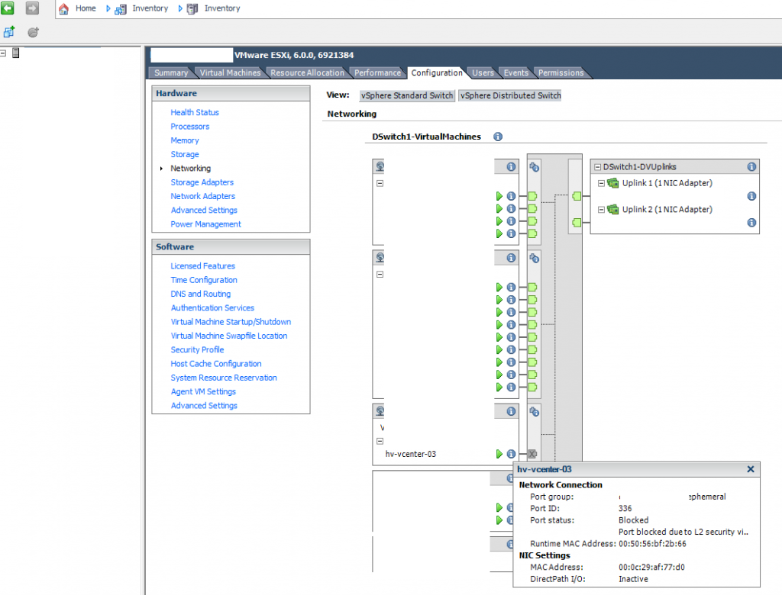The image size is (782, 595).
Task: Open Host Cache Configuration link
Action: [x=216, y=364]
